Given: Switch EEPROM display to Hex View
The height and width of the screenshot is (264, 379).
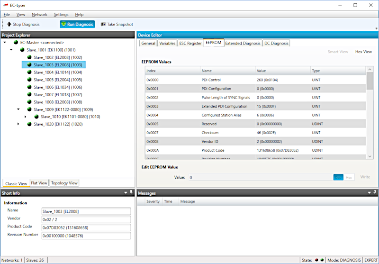Looking at the screenshot, I should click(363, 52).
